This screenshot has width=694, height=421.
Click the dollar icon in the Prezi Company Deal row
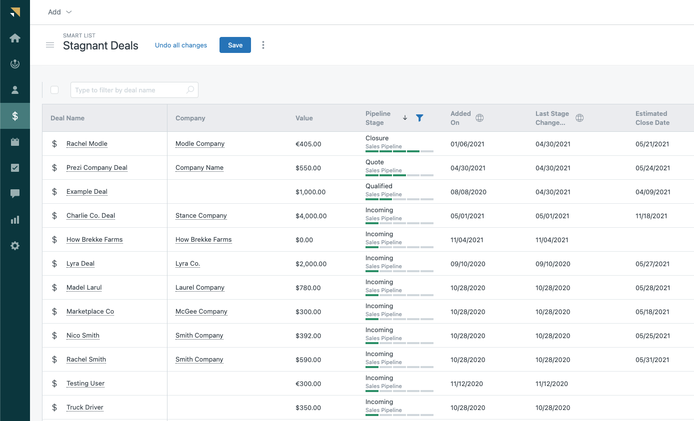[x=54, y=168]
